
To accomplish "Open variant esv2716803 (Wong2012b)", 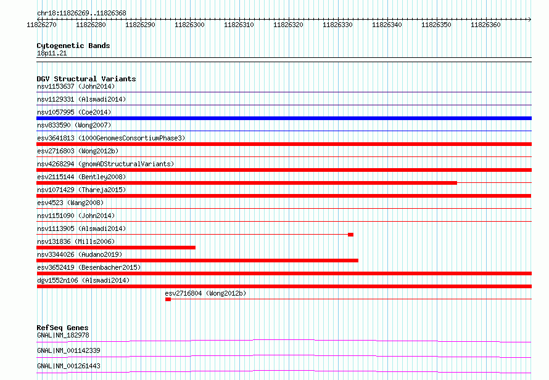I will point(78,151).
